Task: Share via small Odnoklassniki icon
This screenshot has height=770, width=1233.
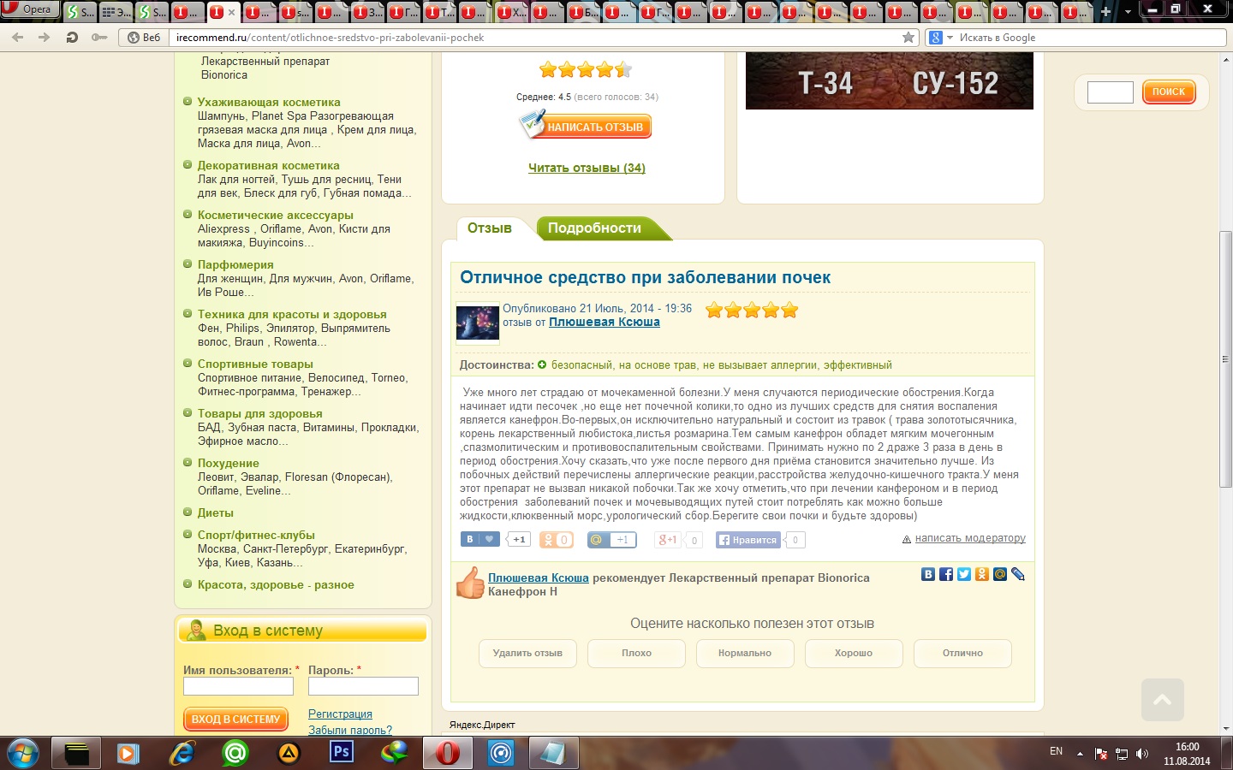Action: pos(982,574)
